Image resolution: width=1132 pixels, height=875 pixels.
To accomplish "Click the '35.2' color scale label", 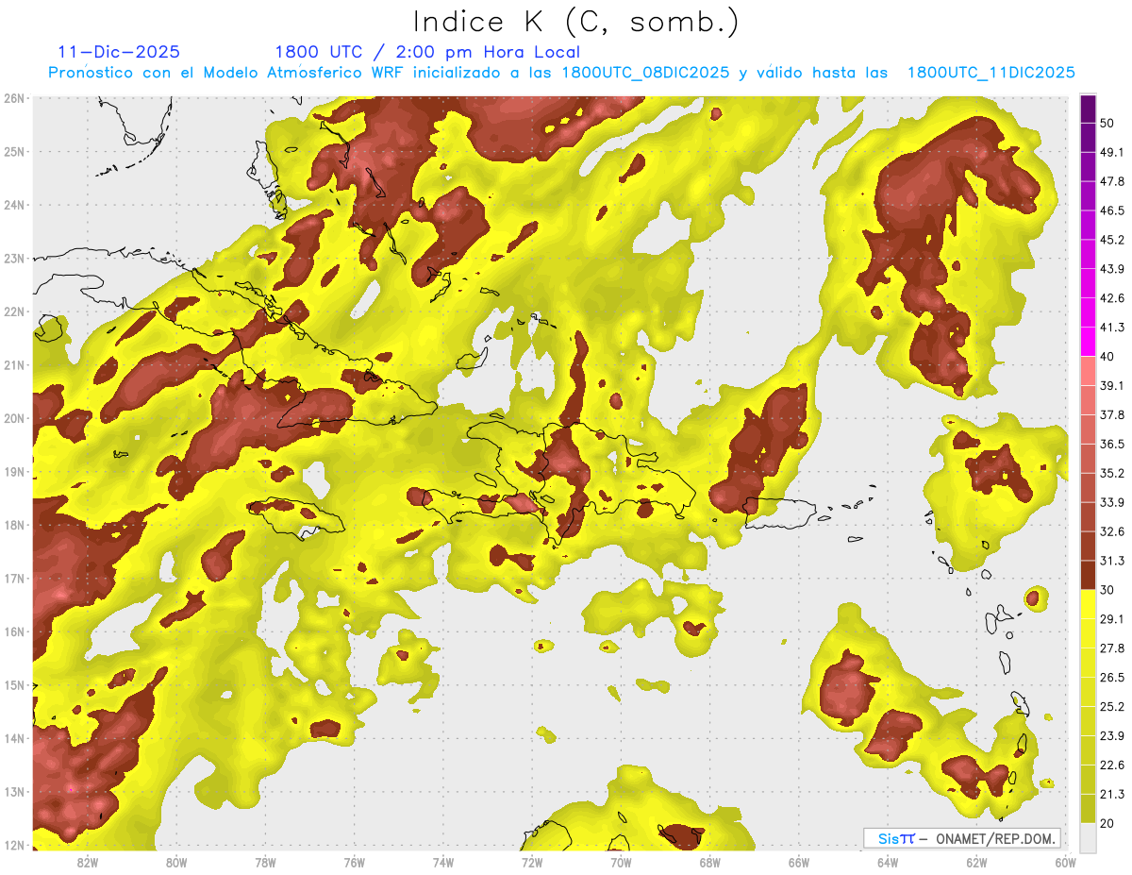I will pos(1112,474).
